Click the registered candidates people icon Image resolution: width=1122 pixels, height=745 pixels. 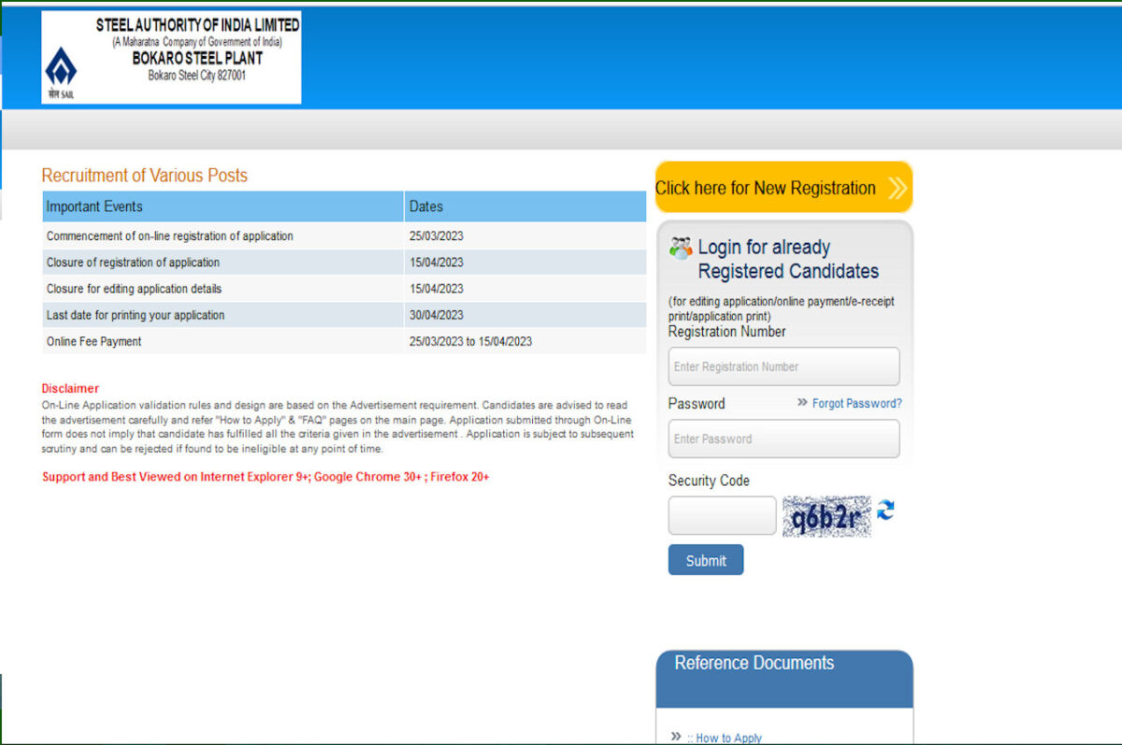681,249
